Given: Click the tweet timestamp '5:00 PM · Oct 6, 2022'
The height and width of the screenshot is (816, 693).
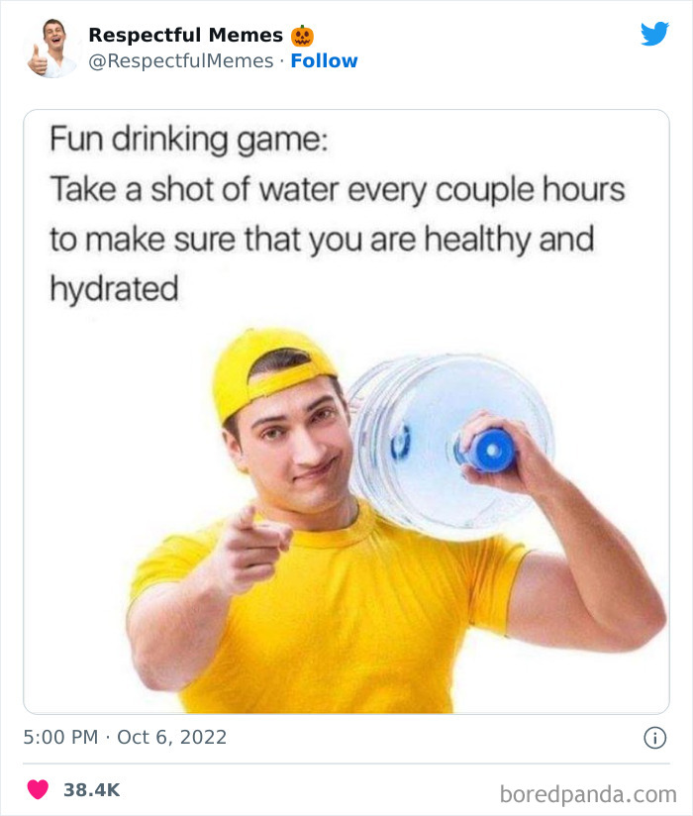Looking at the screenshot, I should 124,737.
